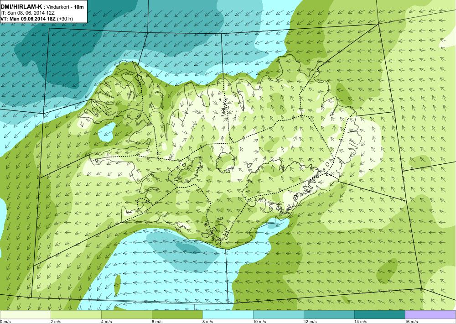
Task: Click the "0 m/s" legend label
Action: pyautogui.click(x=5, y=322)
